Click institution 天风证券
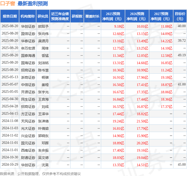 (28, 121)
